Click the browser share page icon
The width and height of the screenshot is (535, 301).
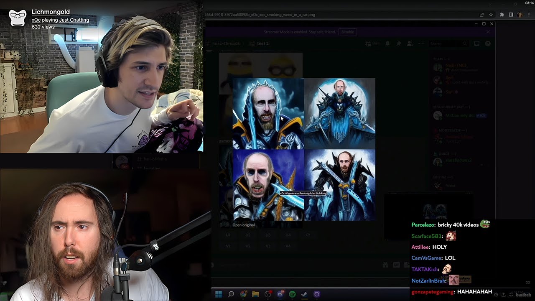click(482, 15)
